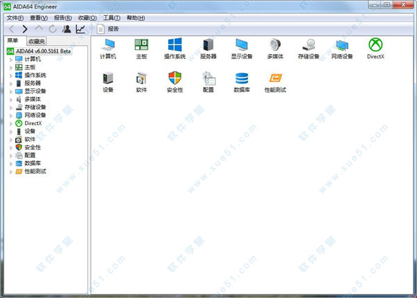Expand the 配置 tree node arrow
The image size is (417, 298).
11,156
